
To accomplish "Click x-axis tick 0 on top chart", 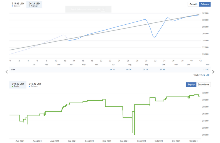I will click(x=10, y=61).
